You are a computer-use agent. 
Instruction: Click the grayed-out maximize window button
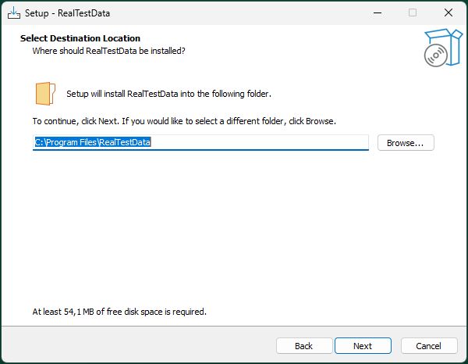(413, 12)
